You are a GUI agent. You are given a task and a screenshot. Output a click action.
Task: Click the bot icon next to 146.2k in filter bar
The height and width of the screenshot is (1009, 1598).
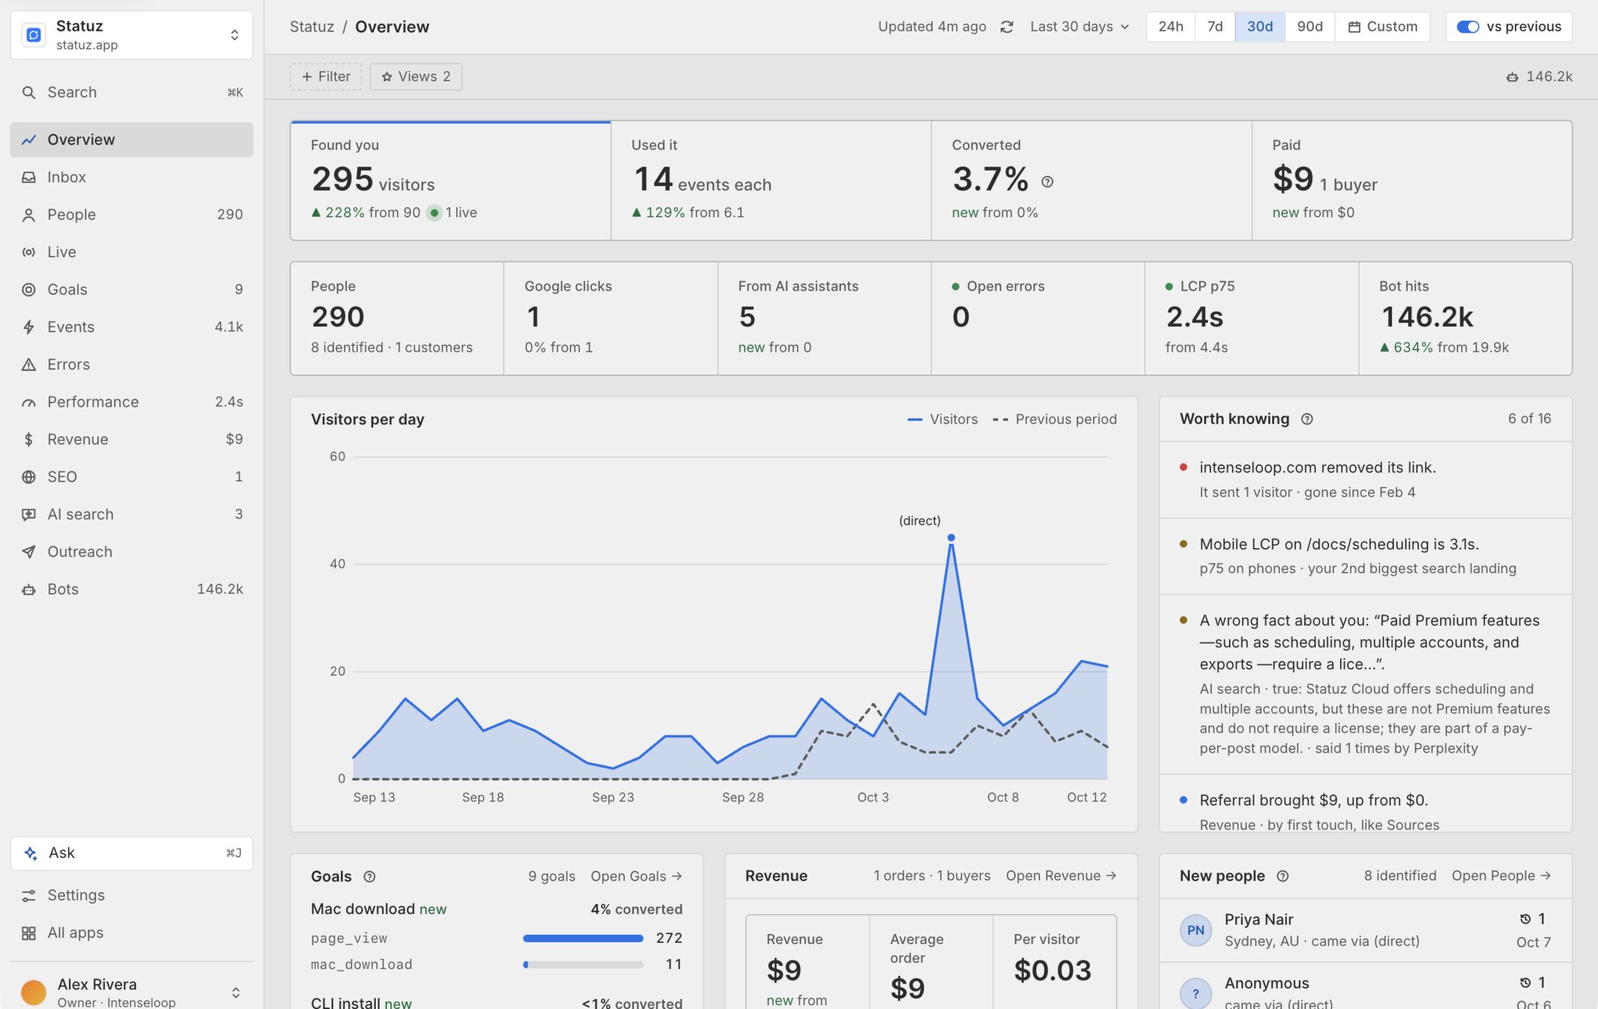point(1512,77)
